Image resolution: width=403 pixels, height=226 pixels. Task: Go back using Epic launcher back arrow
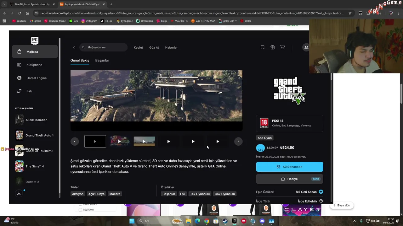coord(74,47)
